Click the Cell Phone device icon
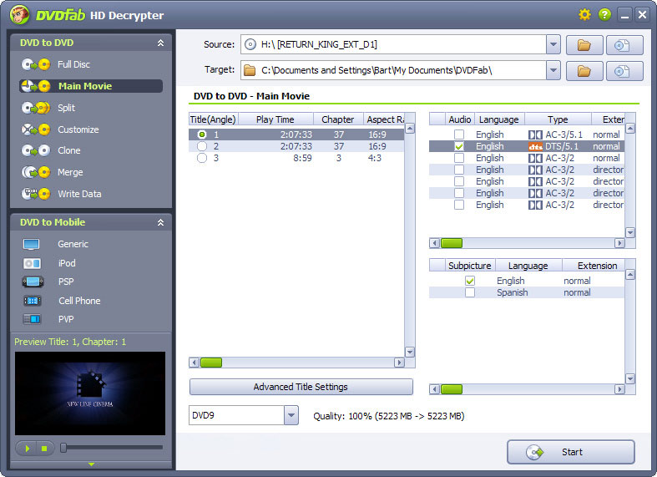Image resolution: width=657 pixels, height=477 pixels. coord(33,301)
